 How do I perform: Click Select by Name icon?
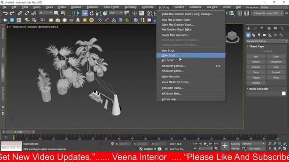(63, 13)
